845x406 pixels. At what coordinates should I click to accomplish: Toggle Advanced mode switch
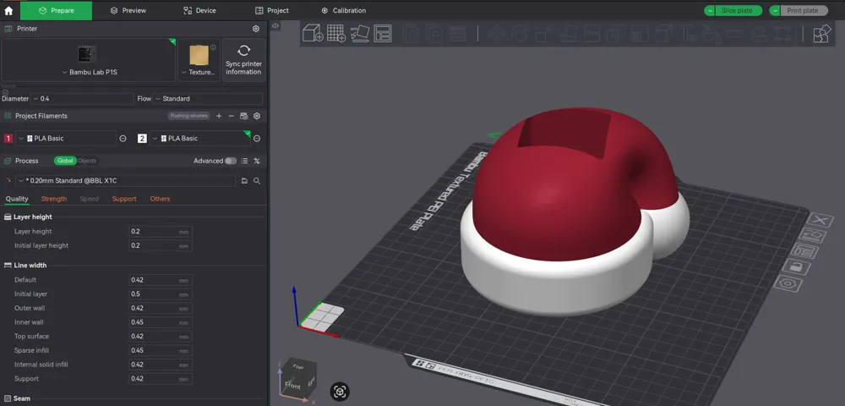coord(231,161)
